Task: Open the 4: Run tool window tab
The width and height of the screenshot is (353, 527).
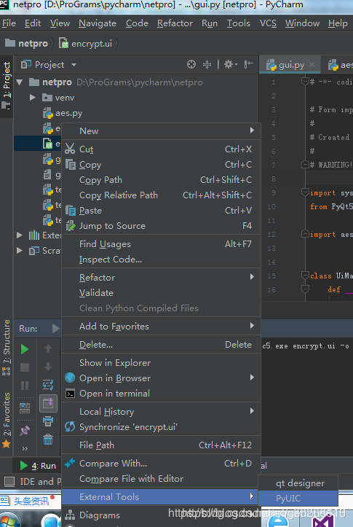Action: tap(38, 466)
